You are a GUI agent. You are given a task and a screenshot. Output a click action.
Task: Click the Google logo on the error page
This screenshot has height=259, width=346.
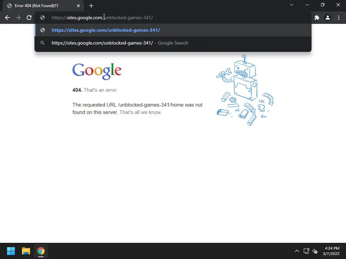(x=97, y=71)
